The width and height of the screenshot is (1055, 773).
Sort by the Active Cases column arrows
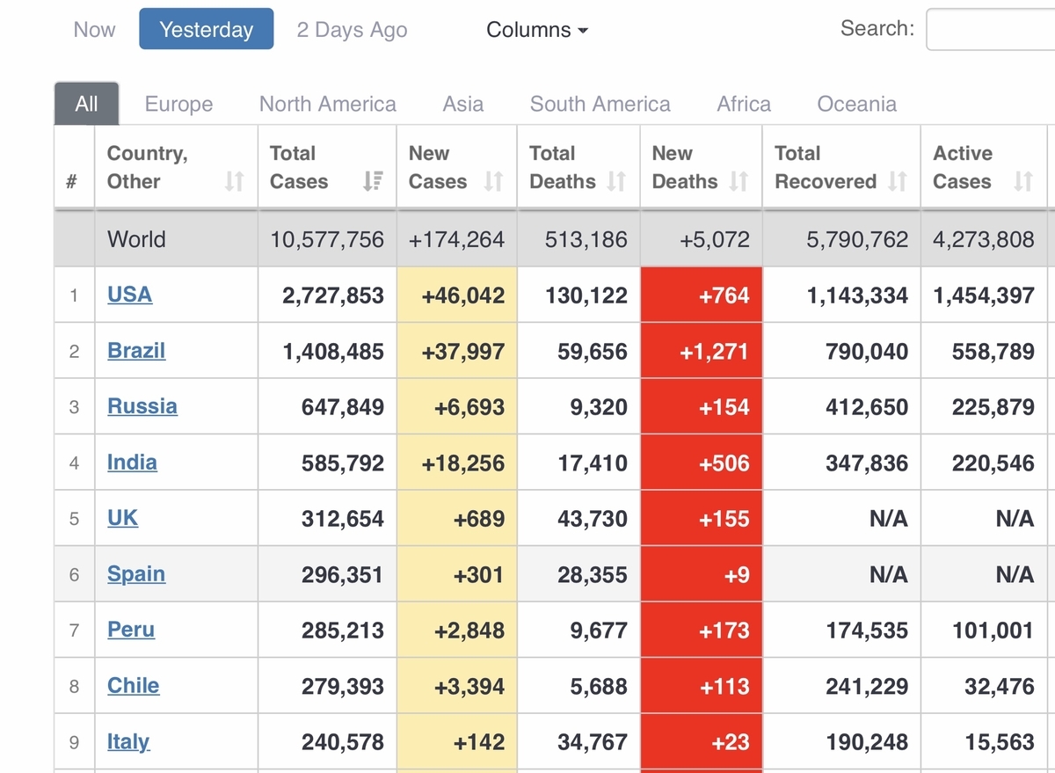1022,181
